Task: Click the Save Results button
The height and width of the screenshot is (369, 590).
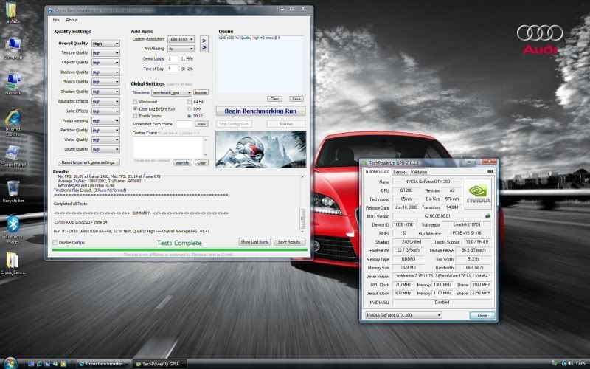Action: coord(288,241)
